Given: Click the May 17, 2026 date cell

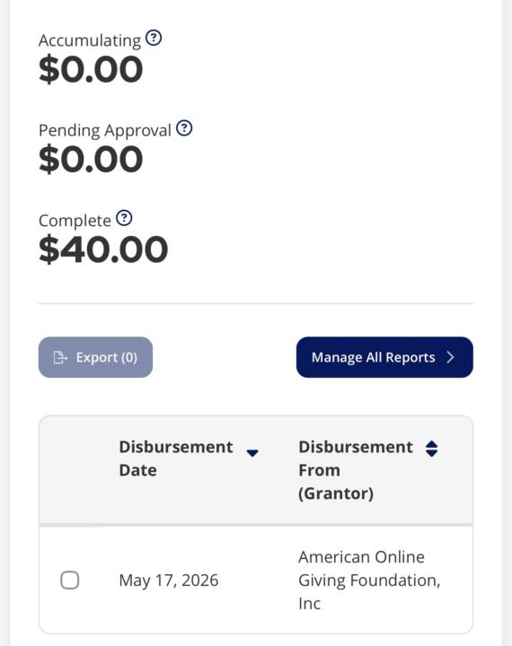Looking at the screenshot, I should (x=168, y=581).
